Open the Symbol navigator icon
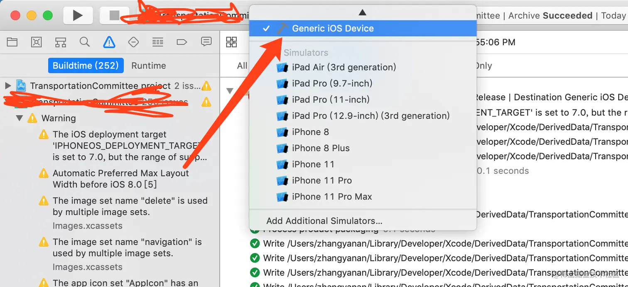Image resolution: width=628 pixels, height=287 pixels. click(61, 41)
